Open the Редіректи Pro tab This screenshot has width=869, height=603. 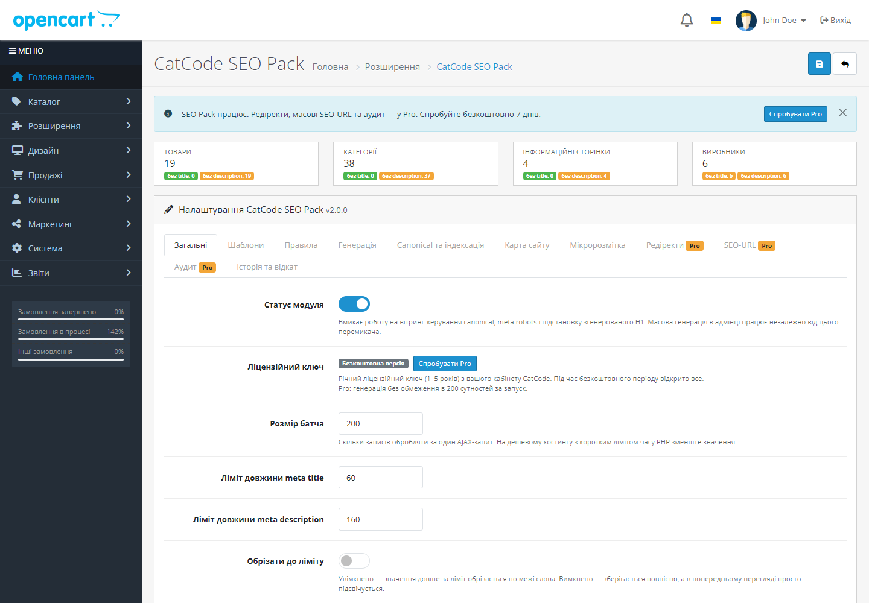tap(675, 245)
